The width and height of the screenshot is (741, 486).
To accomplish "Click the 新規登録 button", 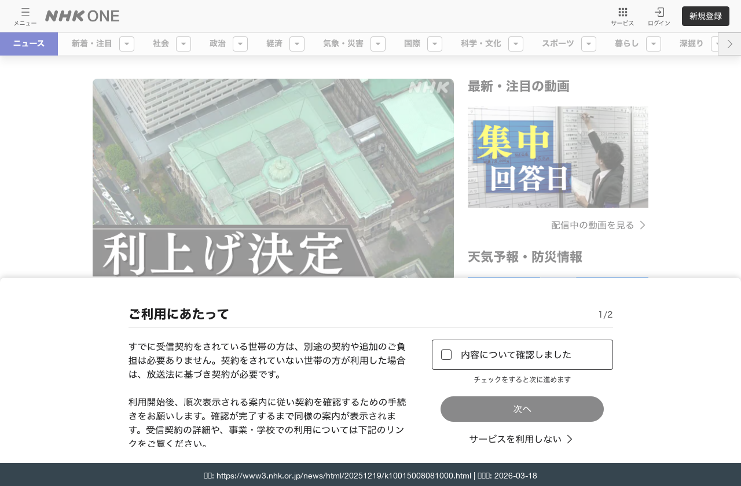I will click(706, 16).
